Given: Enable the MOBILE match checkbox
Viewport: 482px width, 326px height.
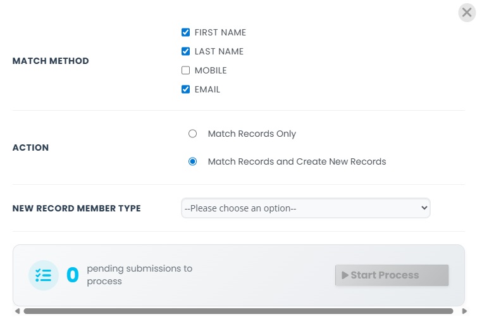Looking at the screenshot, I should [x=185, y=70].
